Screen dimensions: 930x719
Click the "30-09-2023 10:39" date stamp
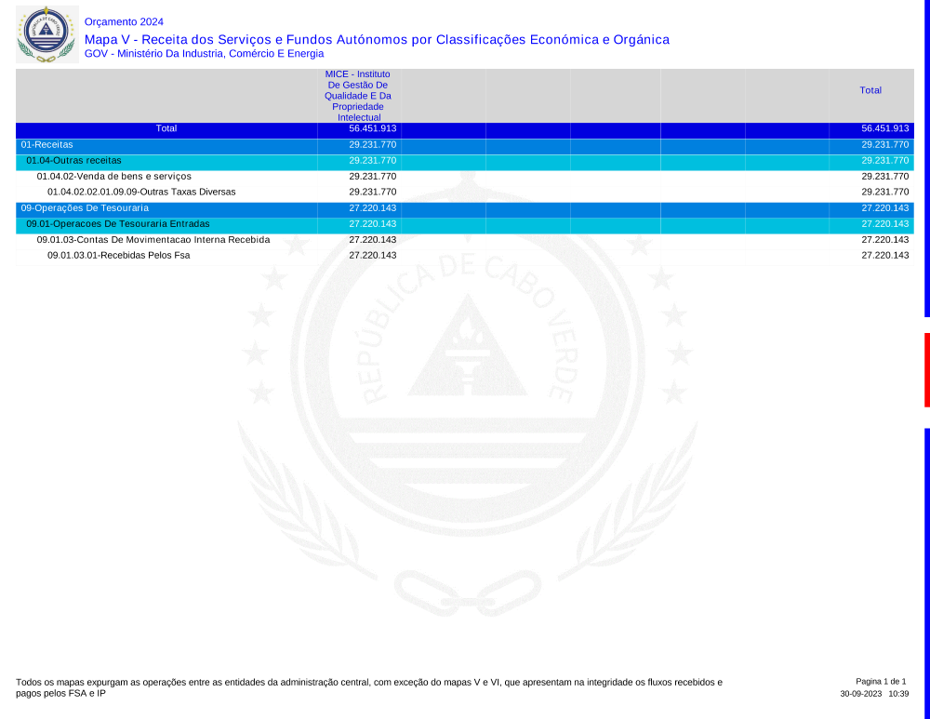point(874,694)
